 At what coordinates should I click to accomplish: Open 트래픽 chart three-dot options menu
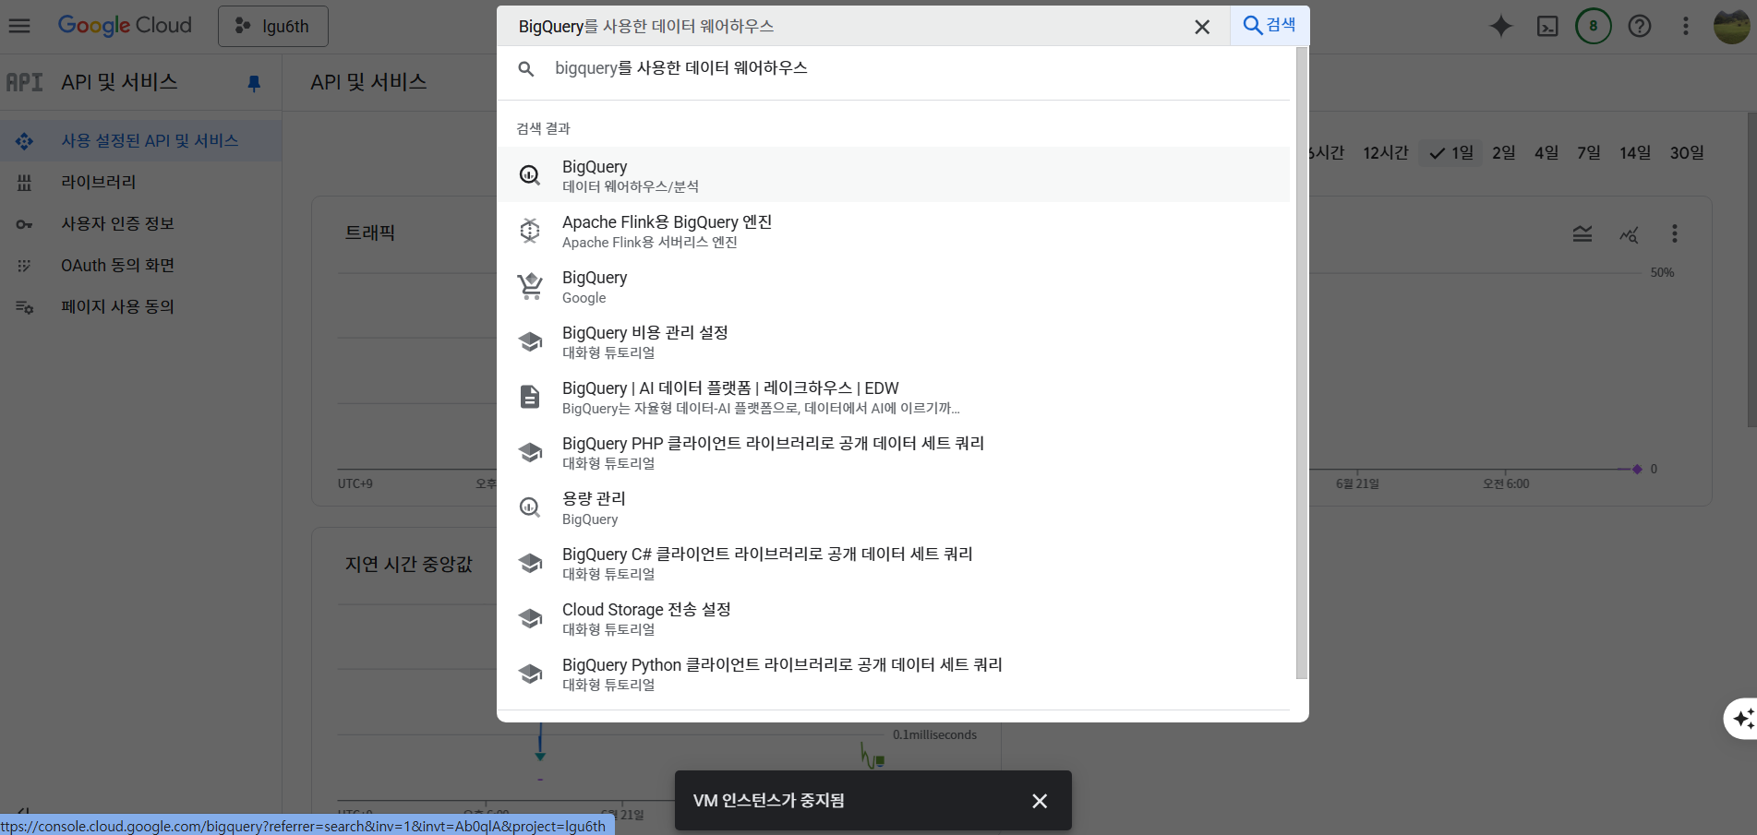[1674, 233]
